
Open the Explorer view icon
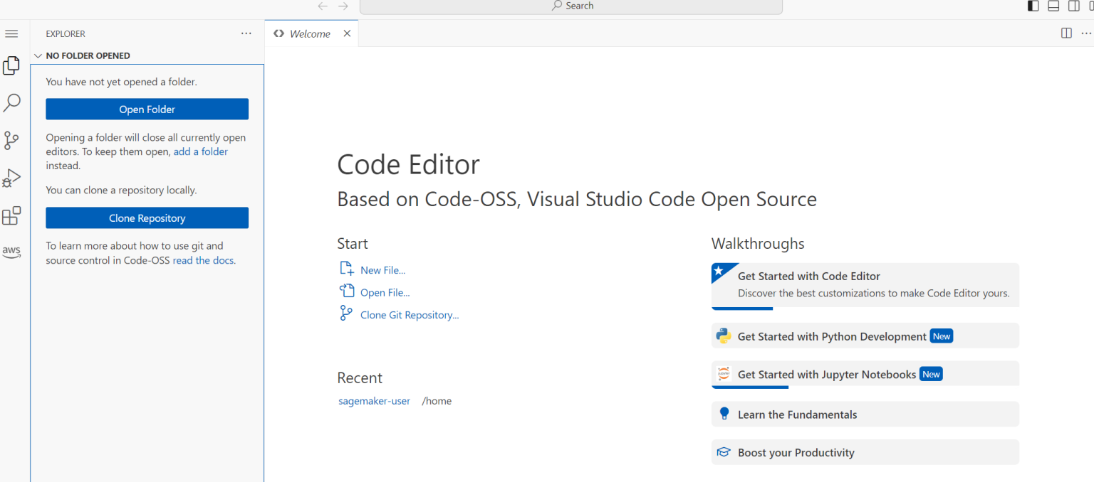click(x=11, y=65)
